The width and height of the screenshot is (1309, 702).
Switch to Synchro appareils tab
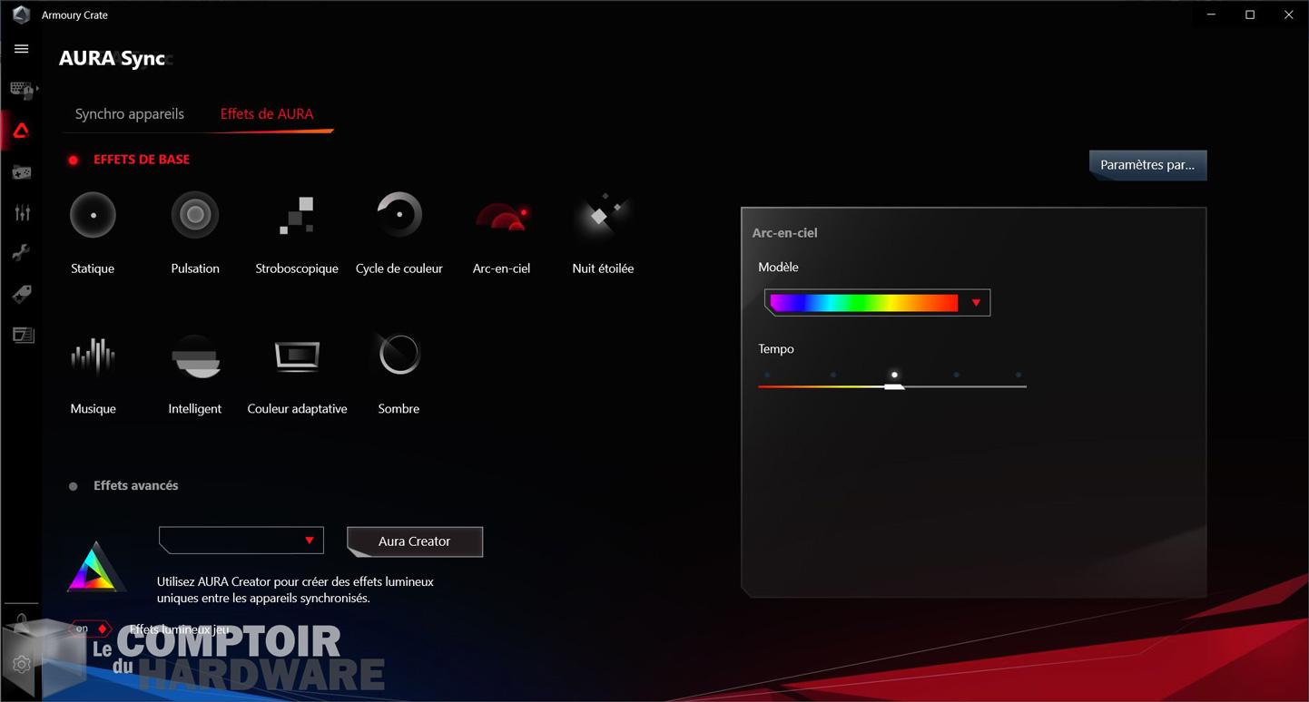click(x=130, y=114)
